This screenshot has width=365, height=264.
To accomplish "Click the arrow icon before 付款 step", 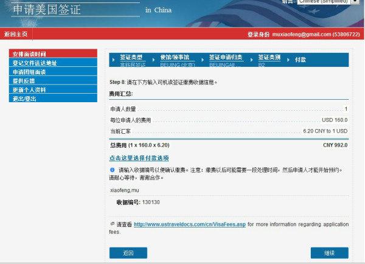I will [x=290, y=60].
